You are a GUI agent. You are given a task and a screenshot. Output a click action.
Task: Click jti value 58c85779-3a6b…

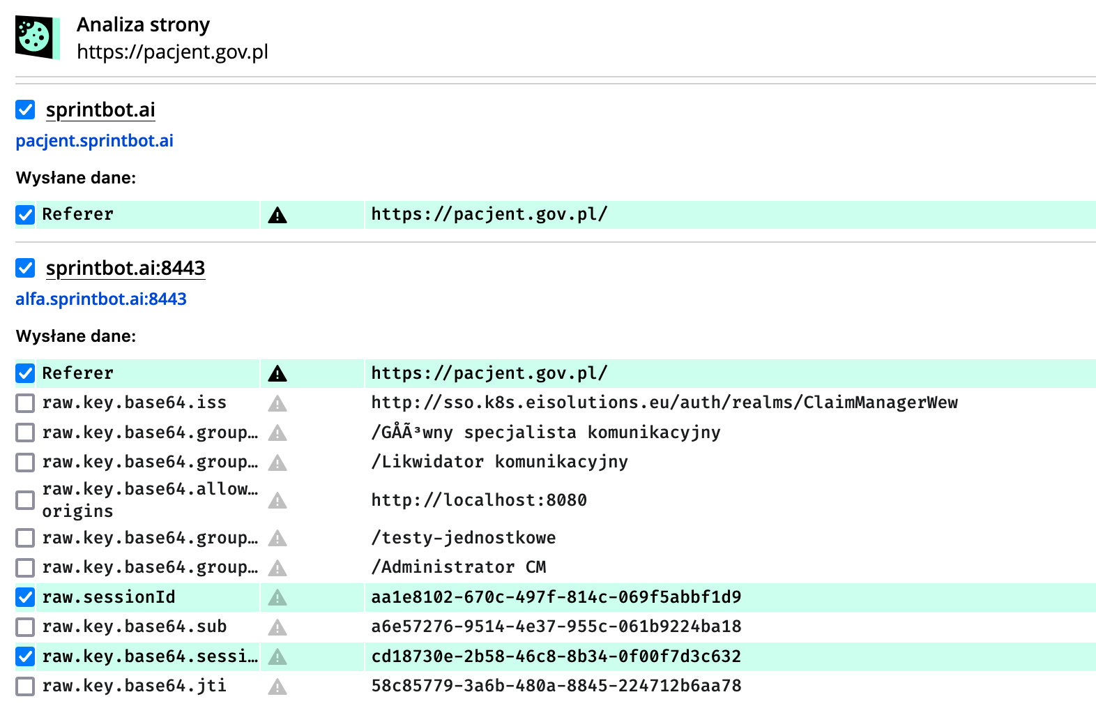click(556, 686)
